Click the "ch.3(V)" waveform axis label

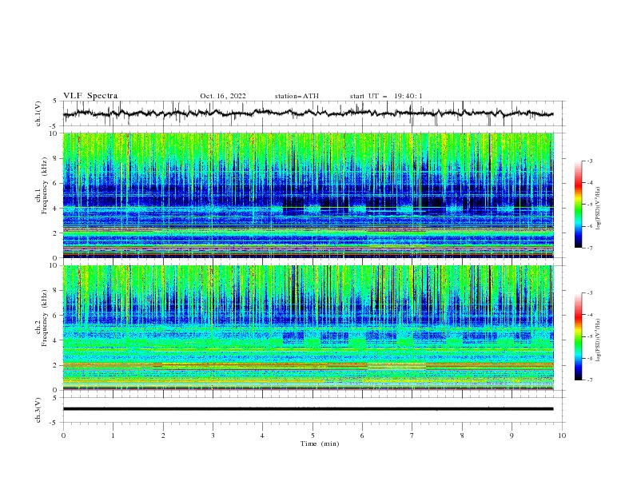click(x=38, y=410)
